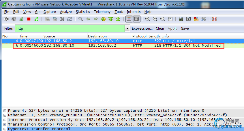244x131 pixels.
Task: Click the Apply filter button
Action: tap(172, 29)
